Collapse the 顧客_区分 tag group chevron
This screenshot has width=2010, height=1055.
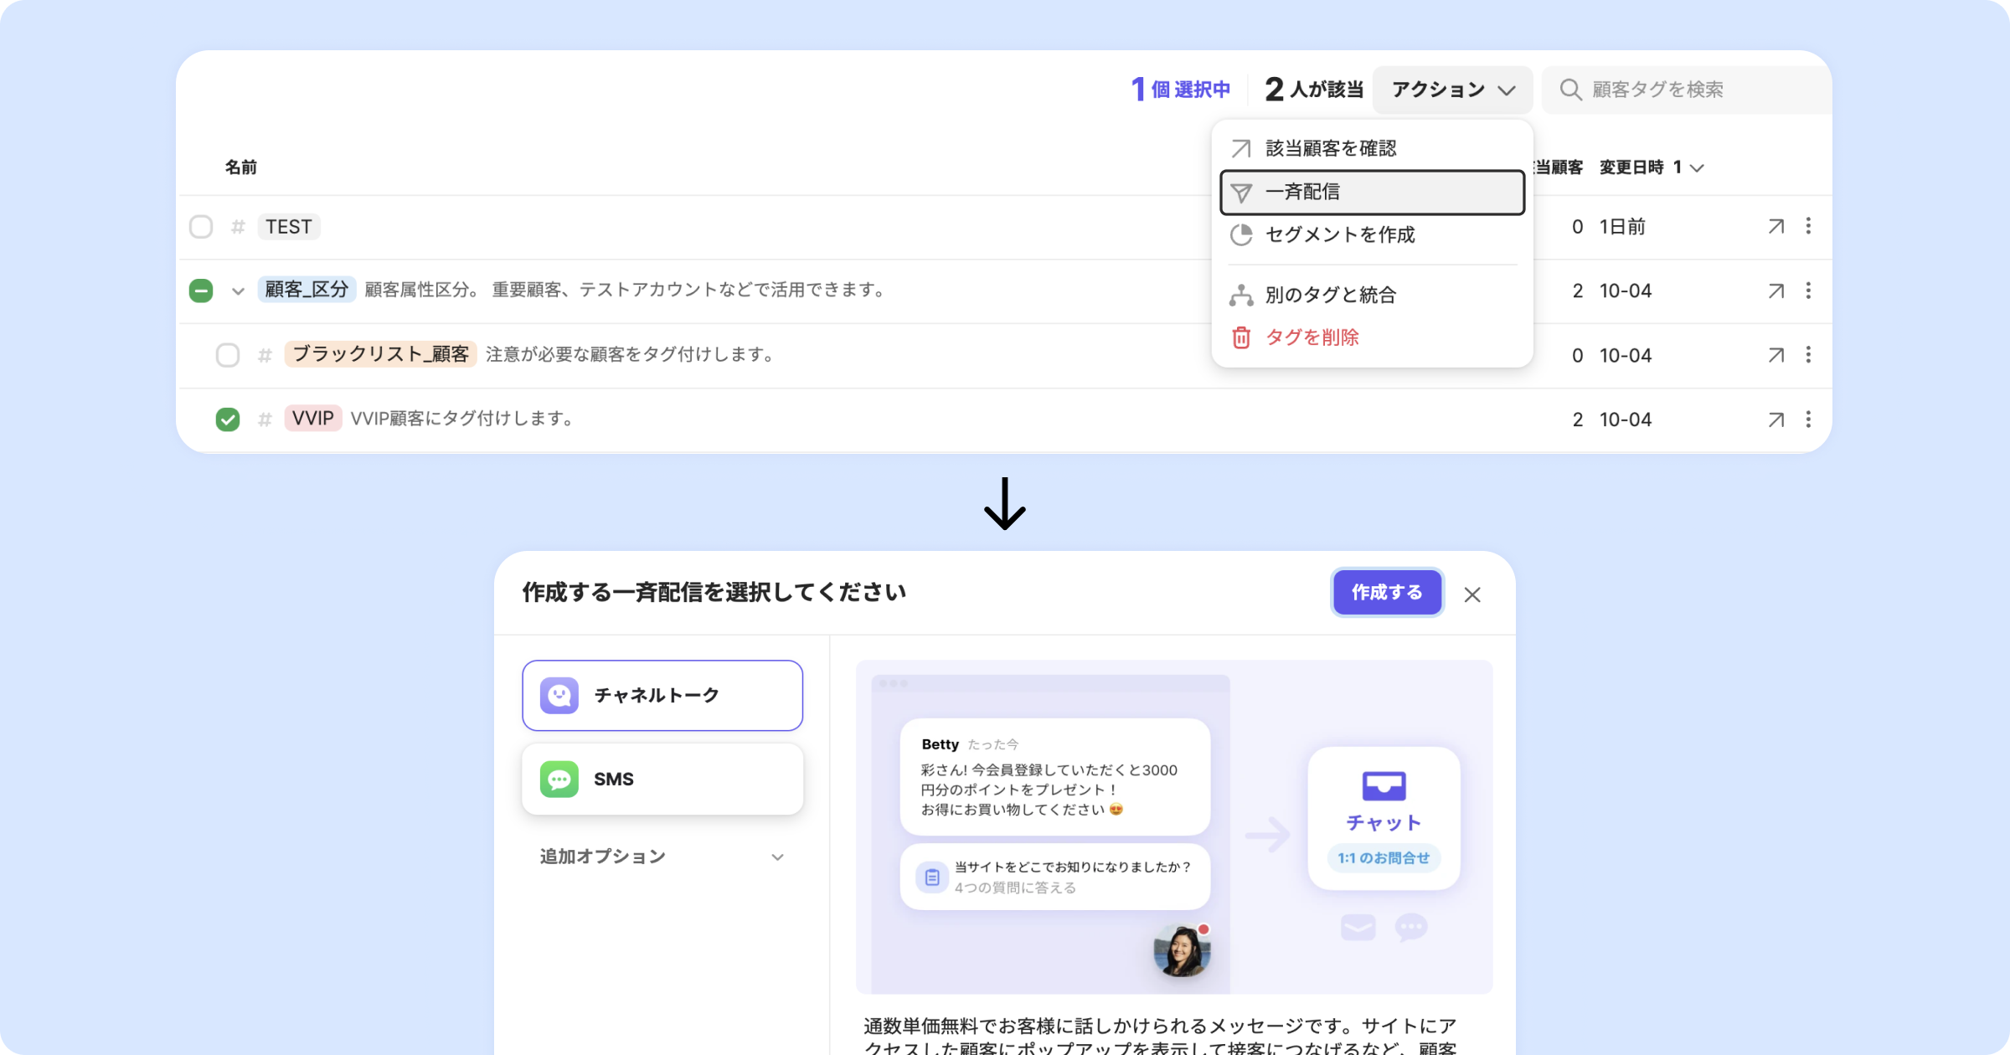point(238,291)
